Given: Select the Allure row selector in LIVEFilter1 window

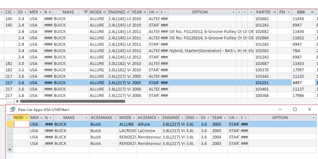Looking at the screenshot, I should click(10, 124).
